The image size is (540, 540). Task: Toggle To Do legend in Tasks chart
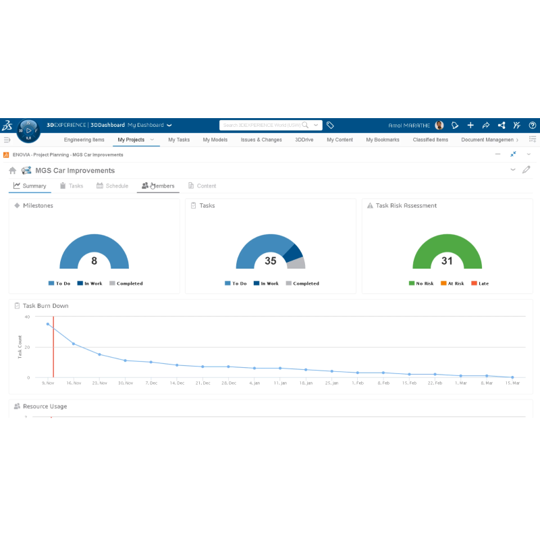pyautogui.click(x=236, y=283)
